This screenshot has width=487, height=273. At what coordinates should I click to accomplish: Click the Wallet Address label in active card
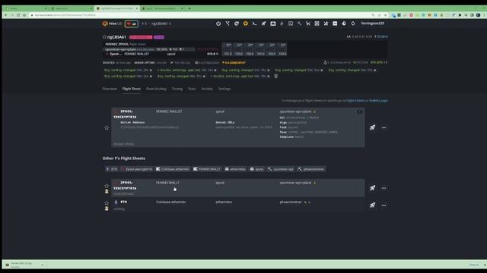[x=132, y=123]
